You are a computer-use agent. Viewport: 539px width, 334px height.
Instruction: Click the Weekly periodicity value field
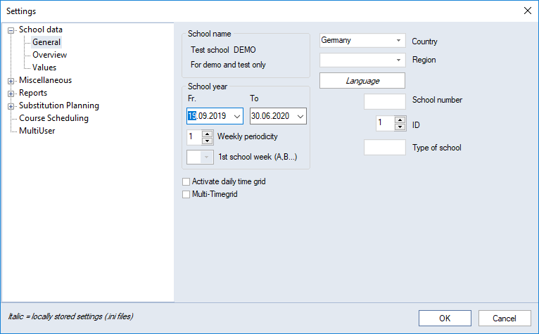(x=194, y=137)
